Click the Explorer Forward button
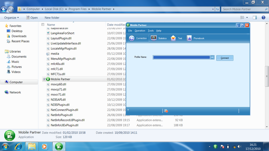269x151 pixels. [11, 9]
